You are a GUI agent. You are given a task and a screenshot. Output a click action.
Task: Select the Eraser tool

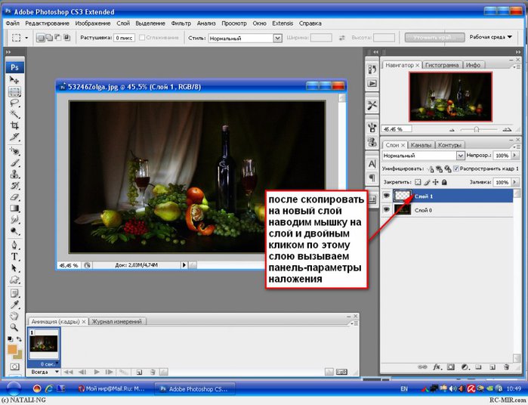coord(14,196)
